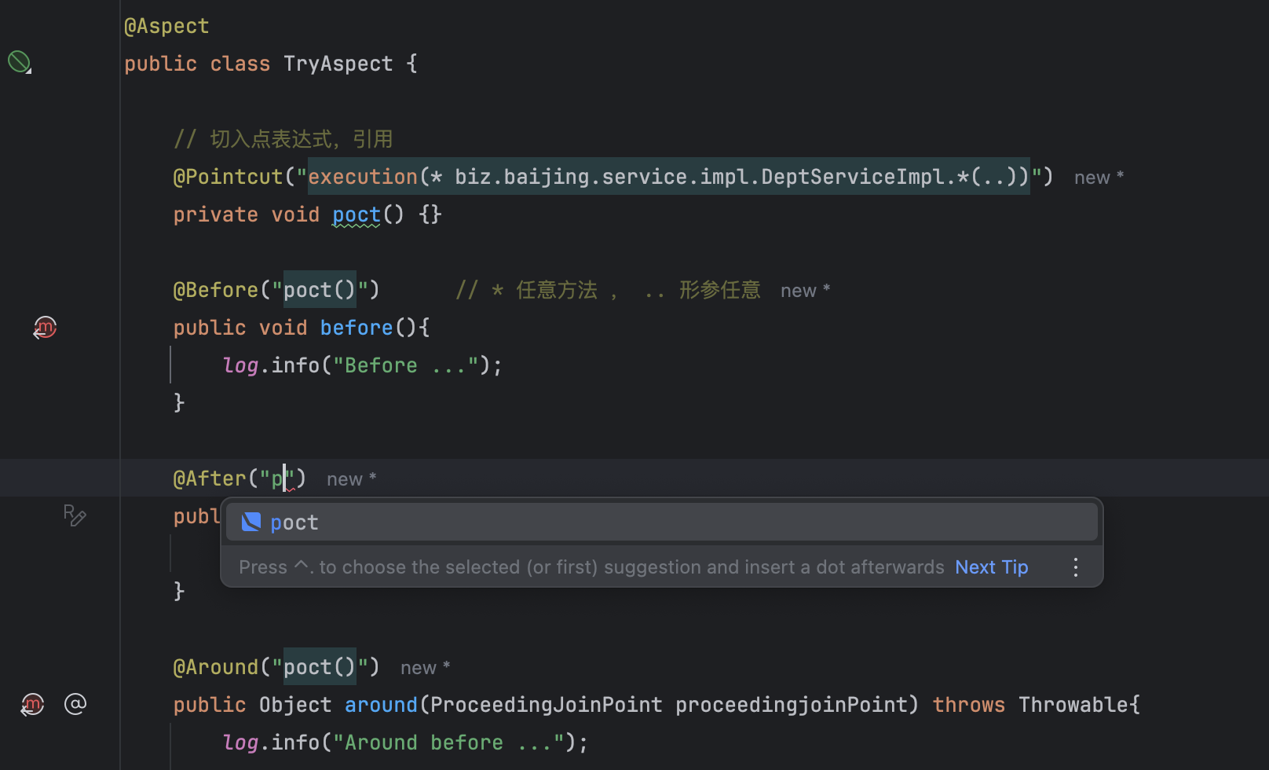The height and width of the screenshot is (770, 1269).
Task: Click the @ annotation gutter icon near around()
Action: pos(75,704)
